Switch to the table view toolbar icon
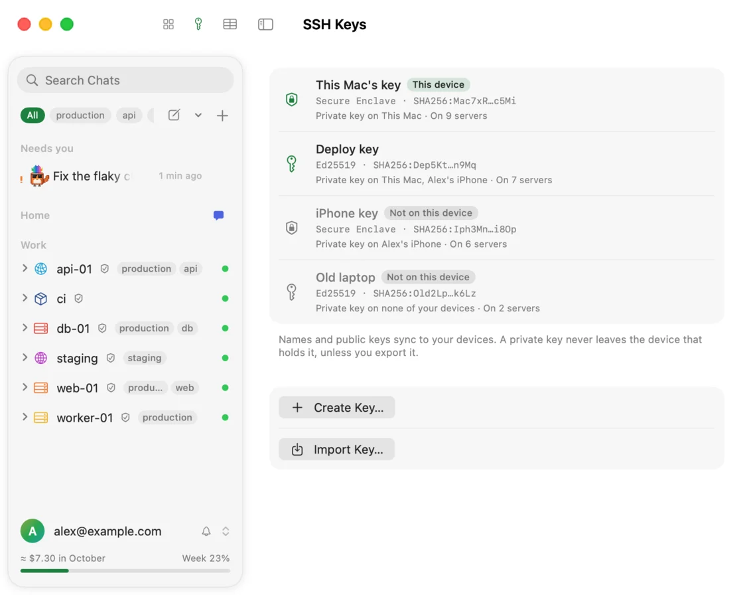 (x=230, y=24)
